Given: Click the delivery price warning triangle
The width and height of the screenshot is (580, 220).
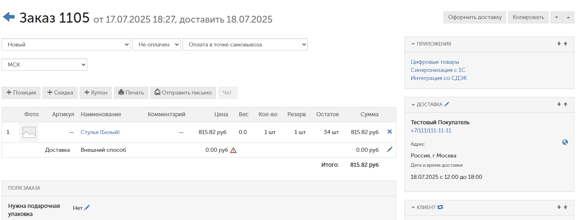Looking at the screenshot, I should (x=233, y=150).
